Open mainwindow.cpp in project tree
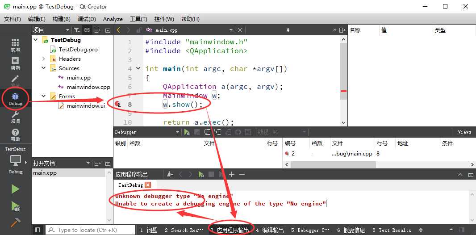This screenshot has height=235, width=476. click(88, 87)
